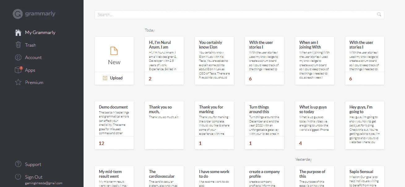Open 'What is up guys so today' document

pyautogui.click(x=315, y=125)
